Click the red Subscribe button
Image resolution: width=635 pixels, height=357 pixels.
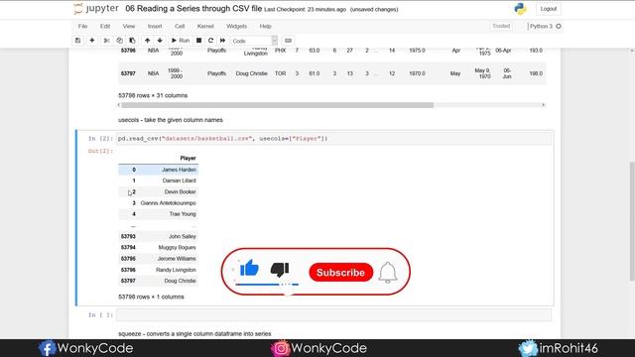coord(341,273)
